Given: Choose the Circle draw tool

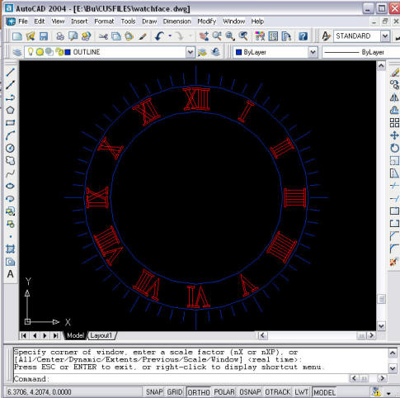Looking at the screenshot, I should 10,148.
